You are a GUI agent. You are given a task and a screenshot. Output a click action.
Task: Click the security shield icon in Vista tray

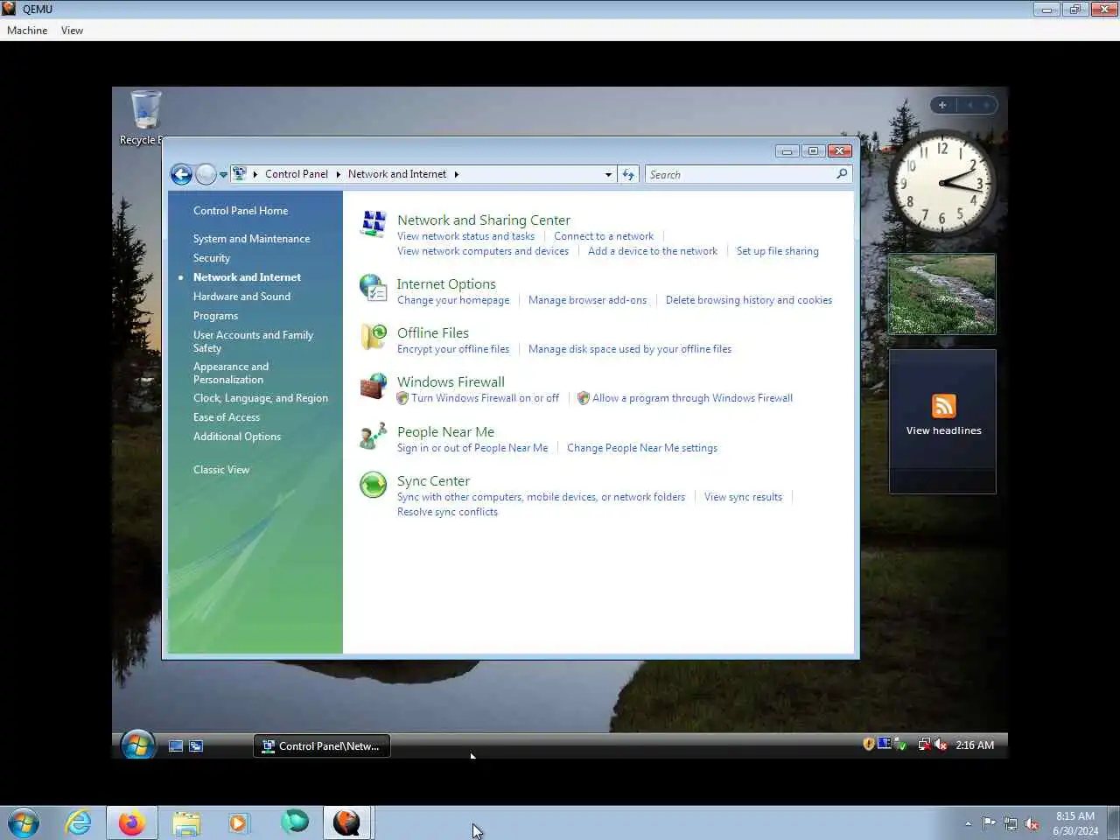(x=869, y=745)
